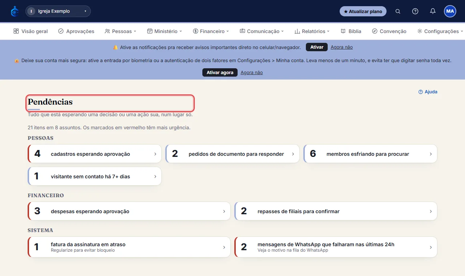This screenshot has height=276, width=465.
Task: Expand the Pessoas menu
Action: tap(120, 31)
